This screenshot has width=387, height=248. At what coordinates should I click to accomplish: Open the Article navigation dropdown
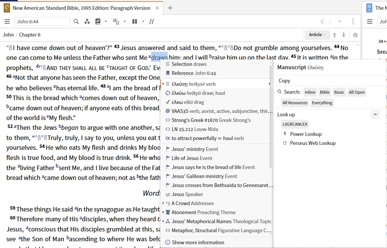click(x=317, y=35)
